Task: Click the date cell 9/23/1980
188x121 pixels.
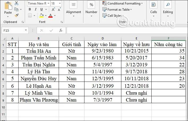Action: coord(103,51)
